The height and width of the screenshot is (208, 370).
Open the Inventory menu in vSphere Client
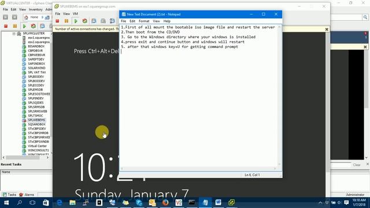tap(36, 9)
